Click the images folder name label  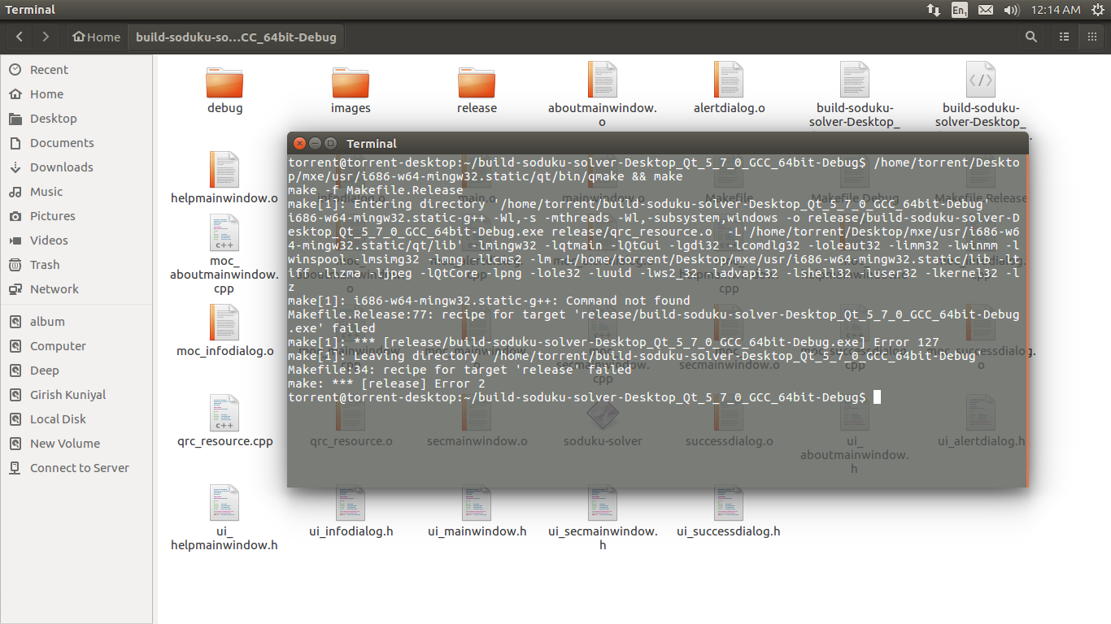tap(351, 108)
